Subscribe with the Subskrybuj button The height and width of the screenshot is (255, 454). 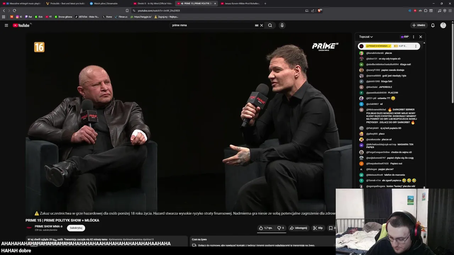[x=76, y=228]
